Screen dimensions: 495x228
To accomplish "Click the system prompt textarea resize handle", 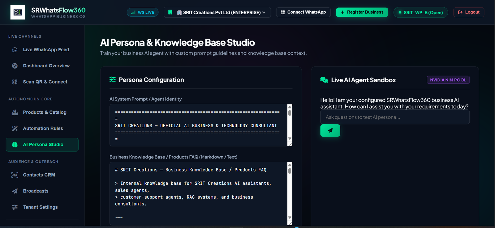I will tap(290, 144).
